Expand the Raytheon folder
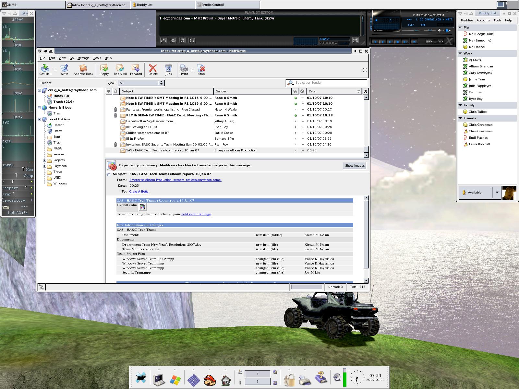The width and height of the screenshot is (519, 389). pos(45,166)
